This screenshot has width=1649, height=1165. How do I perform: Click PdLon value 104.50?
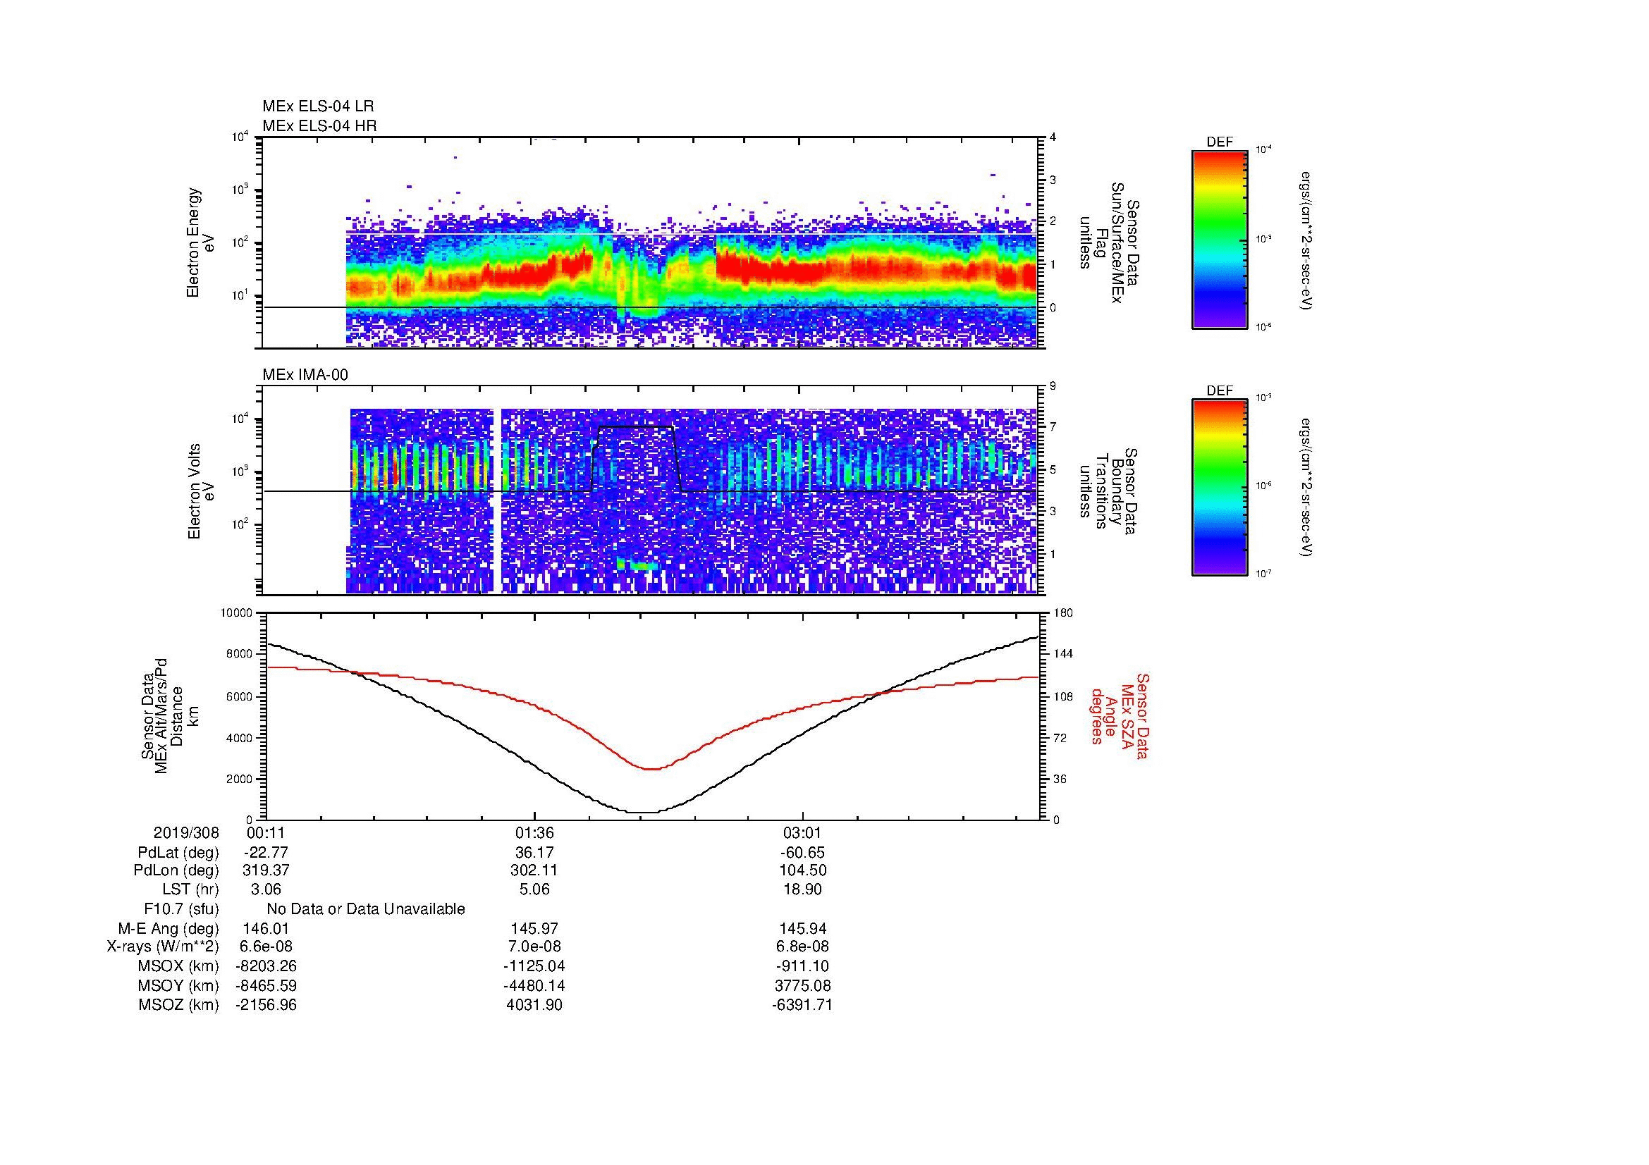tap(802, 870)
